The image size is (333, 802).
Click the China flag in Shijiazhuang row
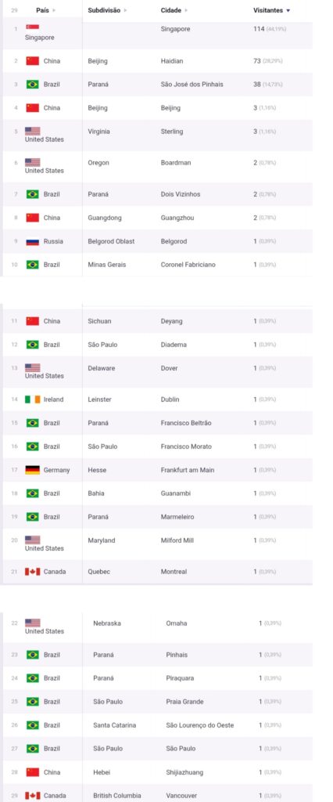click(x=33, y=772)
